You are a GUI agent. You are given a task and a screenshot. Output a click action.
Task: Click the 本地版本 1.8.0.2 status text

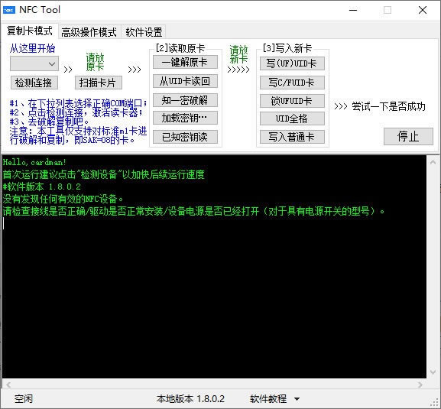click(x=190, y=398)
